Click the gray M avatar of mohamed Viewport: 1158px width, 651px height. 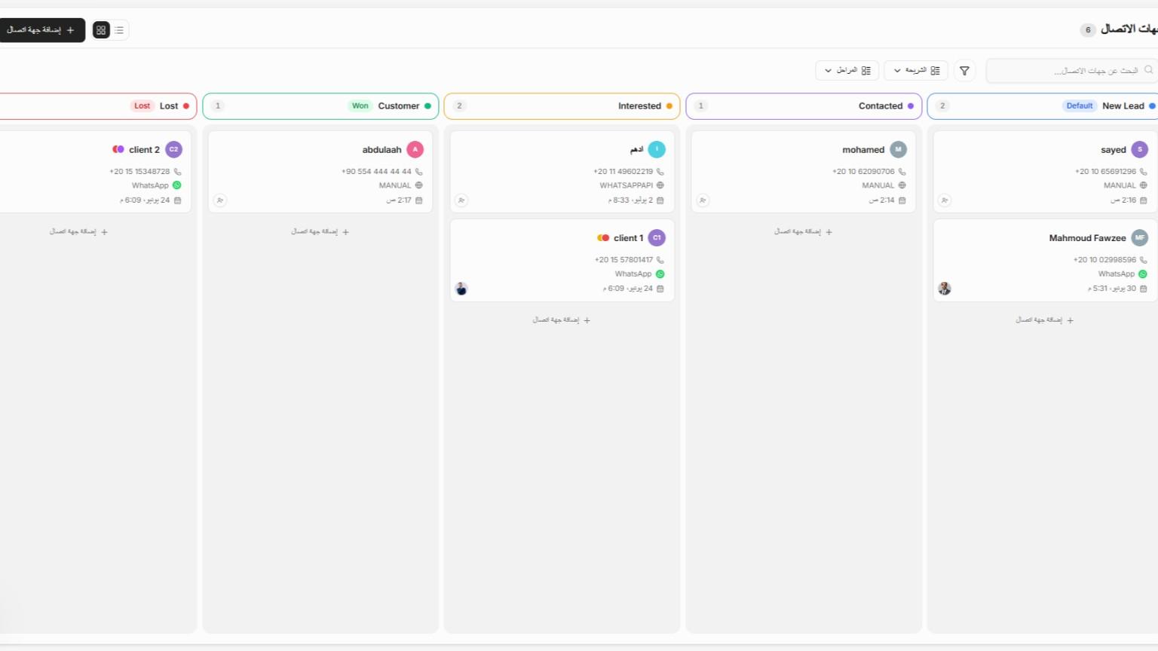pos(898,150)
